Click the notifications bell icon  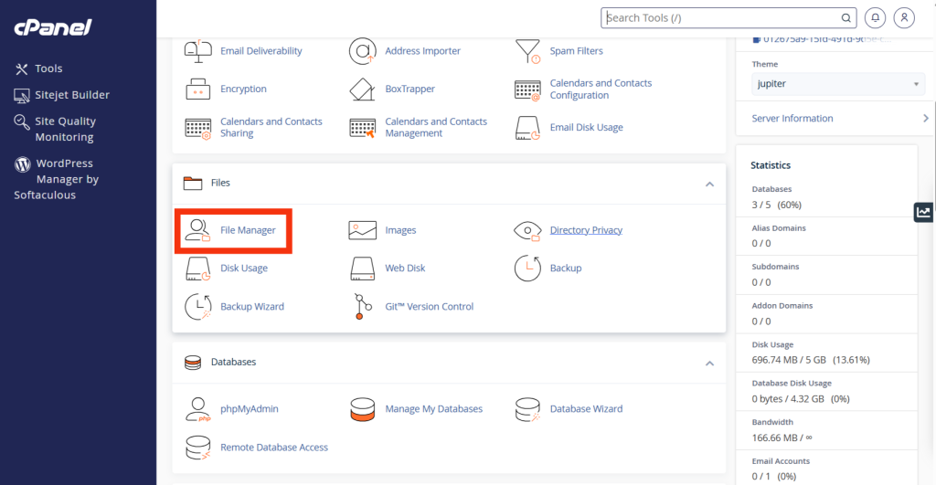click(x=876, y=17)
